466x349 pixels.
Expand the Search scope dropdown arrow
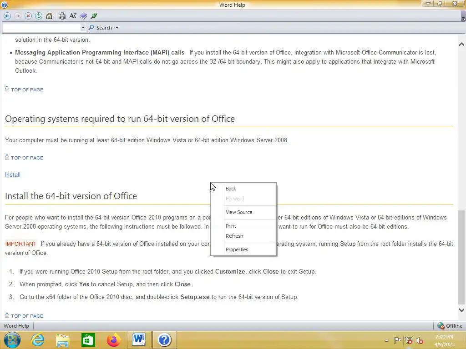tap(117, 28)
